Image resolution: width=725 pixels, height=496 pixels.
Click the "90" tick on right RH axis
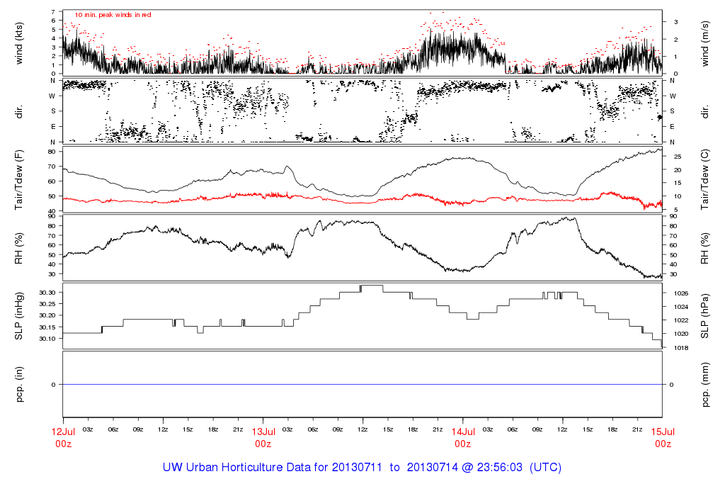[x=673, y=216]
